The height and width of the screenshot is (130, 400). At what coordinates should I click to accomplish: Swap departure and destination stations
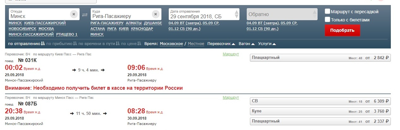pyautogui.click(x=85, y=14)
